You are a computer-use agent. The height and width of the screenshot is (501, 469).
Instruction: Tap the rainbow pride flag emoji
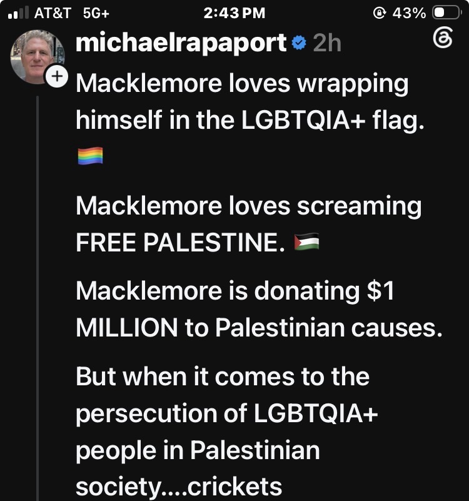tap(91, 156)
